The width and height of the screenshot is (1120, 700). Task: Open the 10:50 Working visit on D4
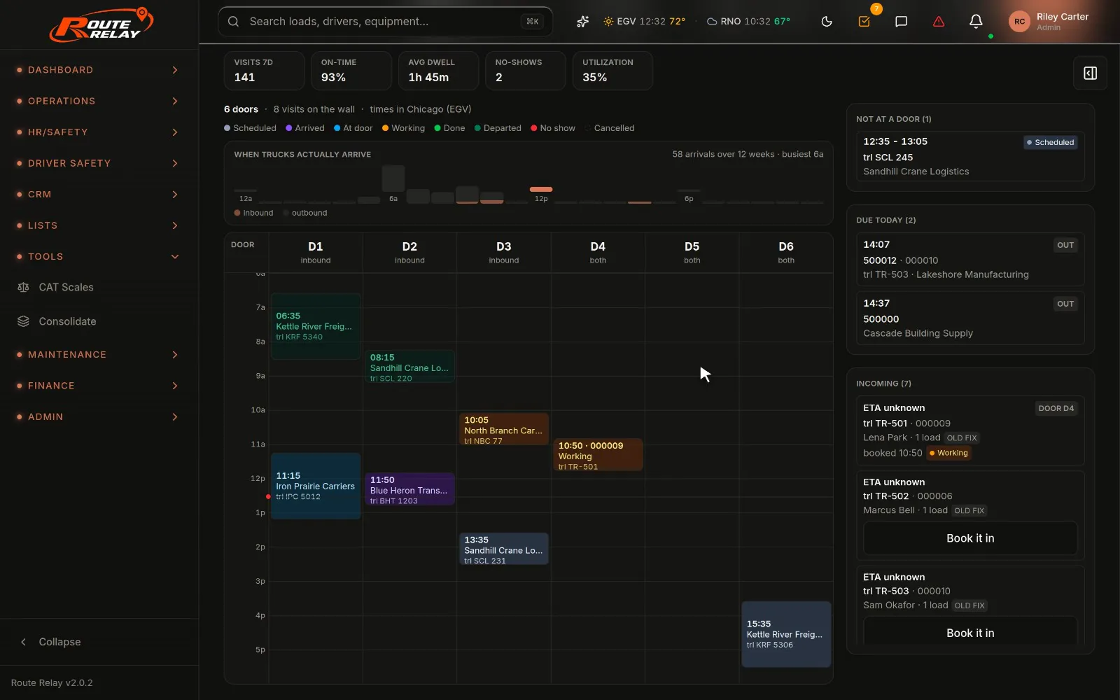click(598, 455)
